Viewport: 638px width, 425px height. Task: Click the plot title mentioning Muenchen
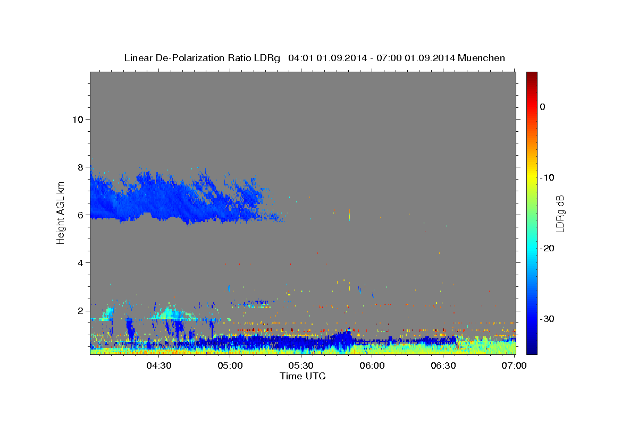[315, 58]
